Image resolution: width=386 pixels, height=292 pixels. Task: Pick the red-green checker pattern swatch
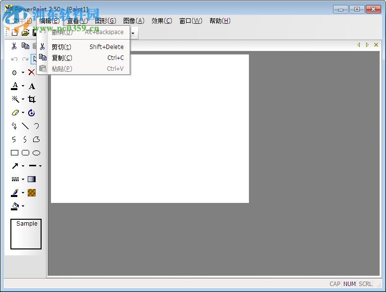click(x=32, y=193)
